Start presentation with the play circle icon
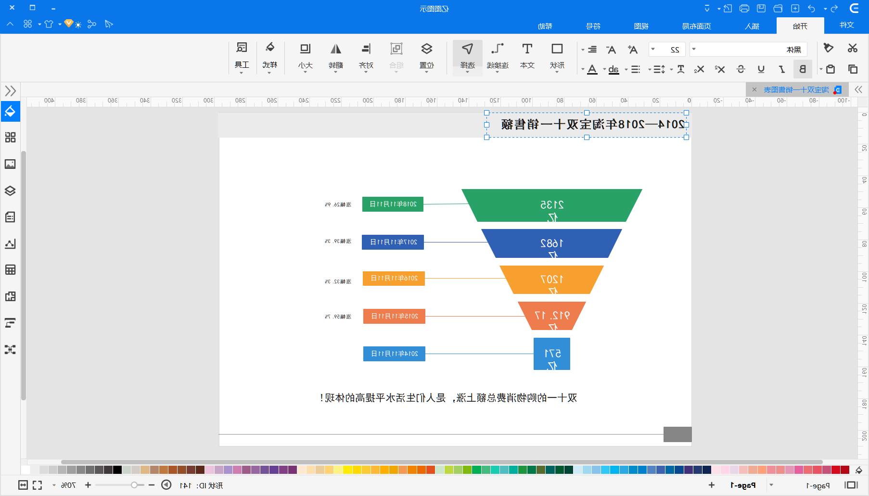Viewport: 869px width, 496px height. coord(166,484)
